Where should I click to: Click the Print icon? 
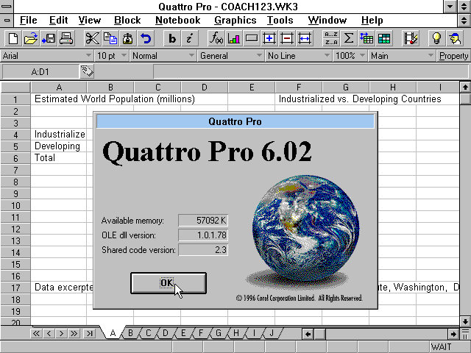tap(66, 39)
